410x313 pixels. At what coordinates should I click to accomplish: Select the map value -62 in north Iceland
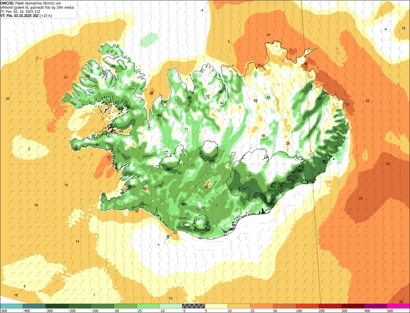click(189, 98)
